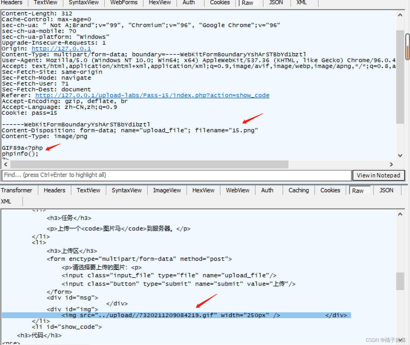Open request XML tab

tap(301, 3)
